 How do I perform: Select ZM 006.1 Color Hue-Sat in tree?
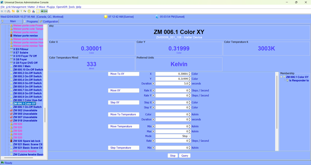click(27, 100)
